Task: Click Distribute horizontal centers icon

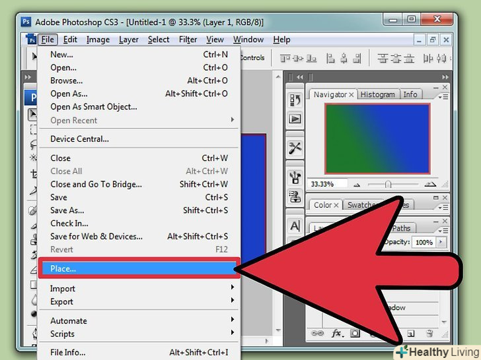Action: (x=441, y=58)
